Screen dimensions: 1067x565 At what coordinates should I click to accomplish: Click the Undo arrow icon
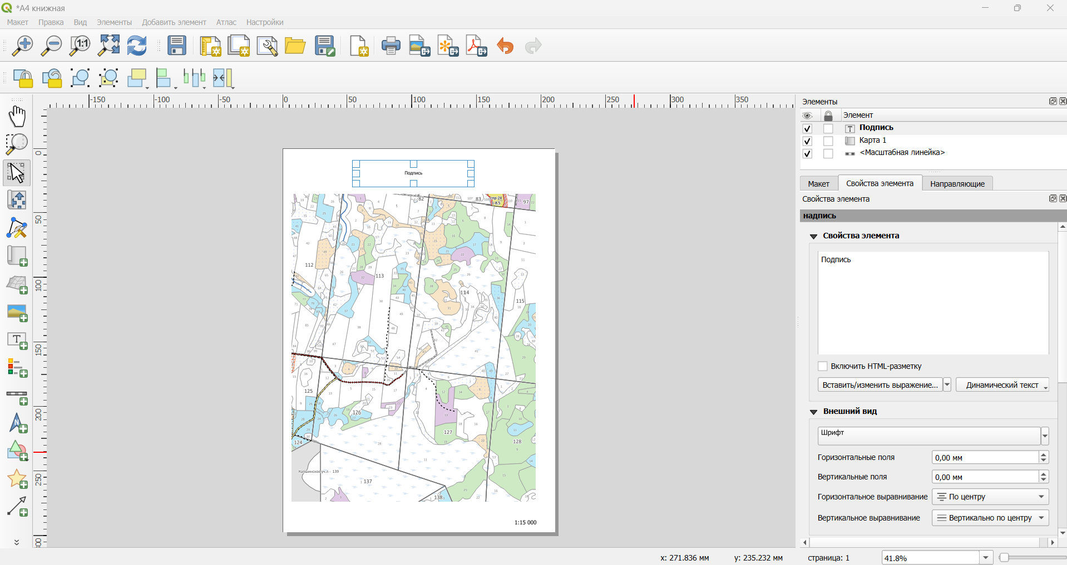505,46
